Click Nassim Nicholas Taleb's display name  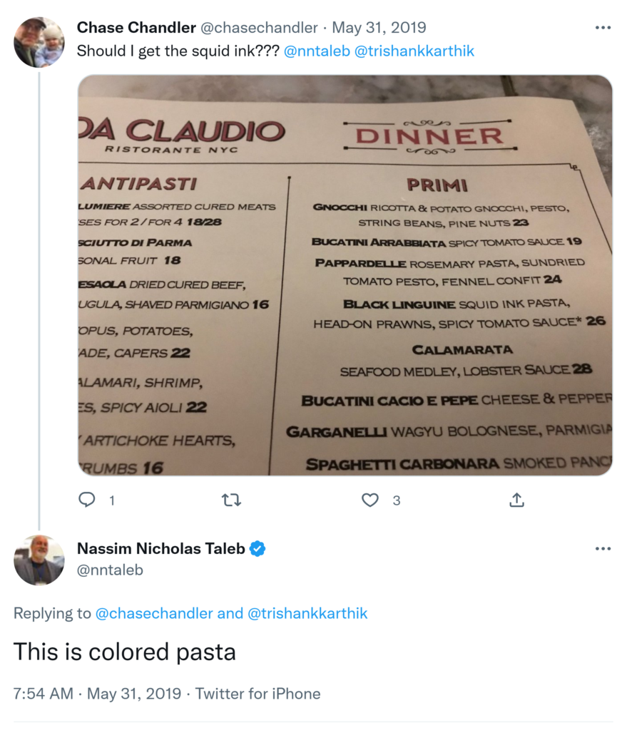[161, 549]
